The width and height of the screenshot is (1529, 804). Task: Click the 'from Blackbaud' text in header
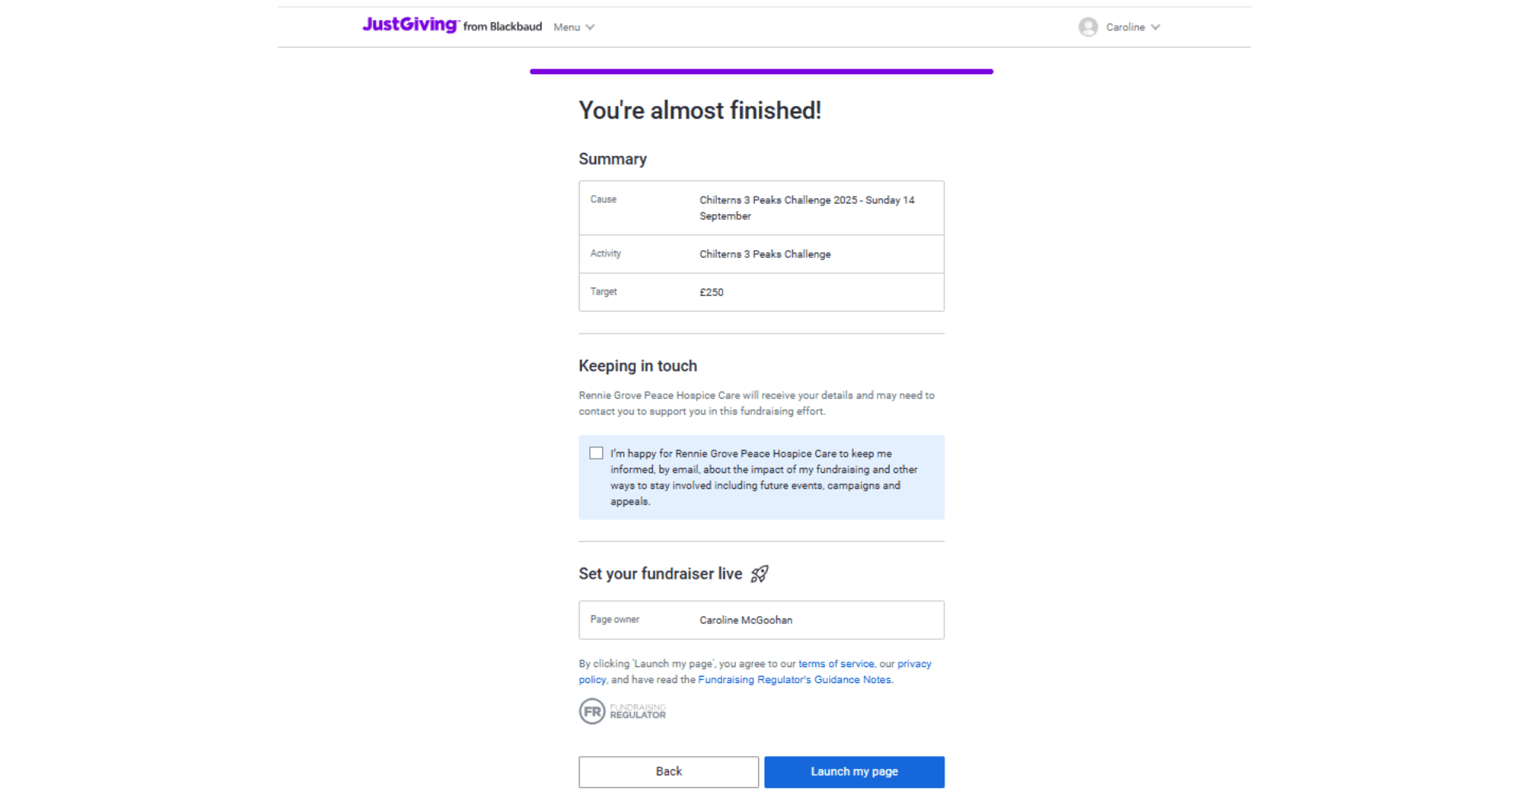(x=502, y=27)
